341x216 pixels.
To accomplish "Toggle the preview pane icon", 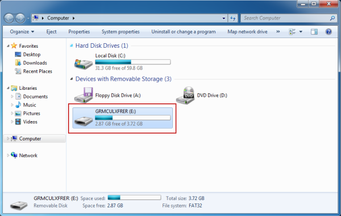I will 314,32.
